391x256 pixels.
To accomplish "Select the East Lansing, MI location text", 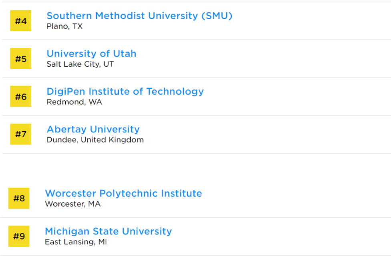I will click(76, 242).
